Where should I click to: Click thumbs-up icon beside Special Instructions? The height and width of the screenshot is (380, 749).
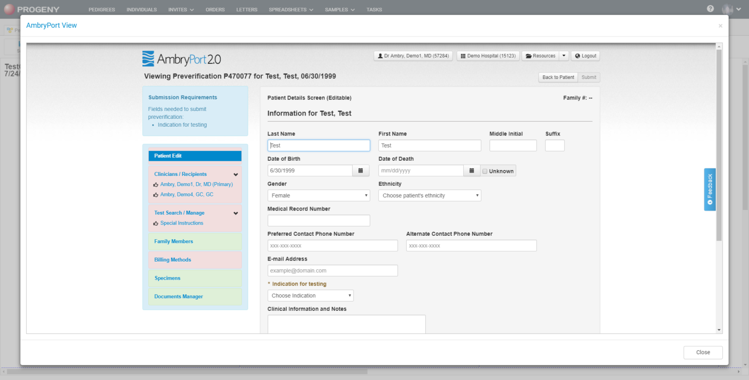pyautogui.click(x=156, y=224)
